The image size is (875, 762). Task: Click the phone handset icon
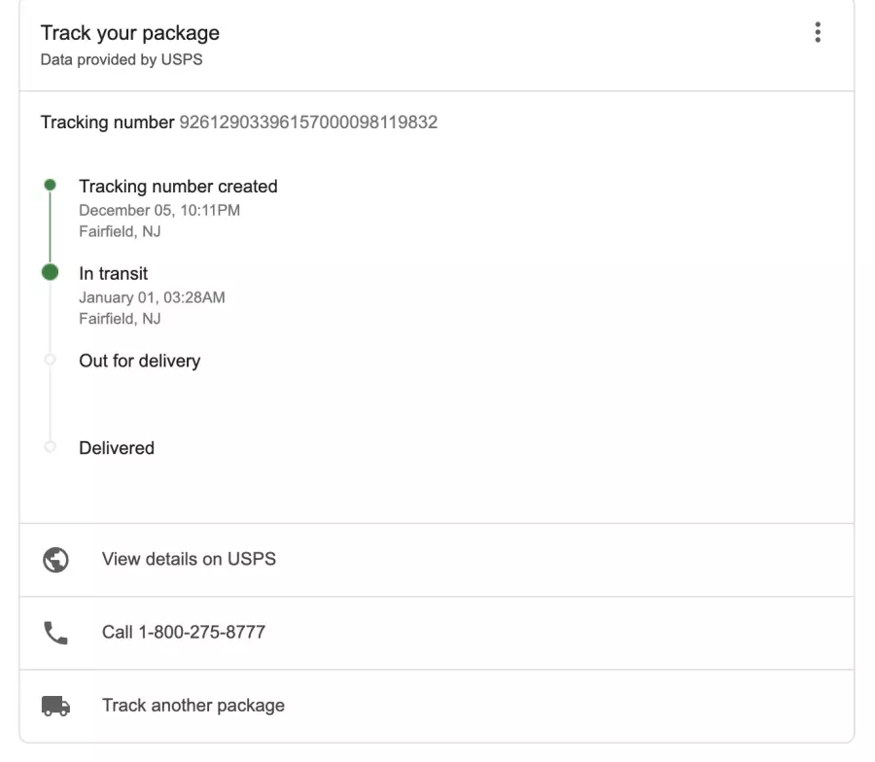[x=55, y=633]
